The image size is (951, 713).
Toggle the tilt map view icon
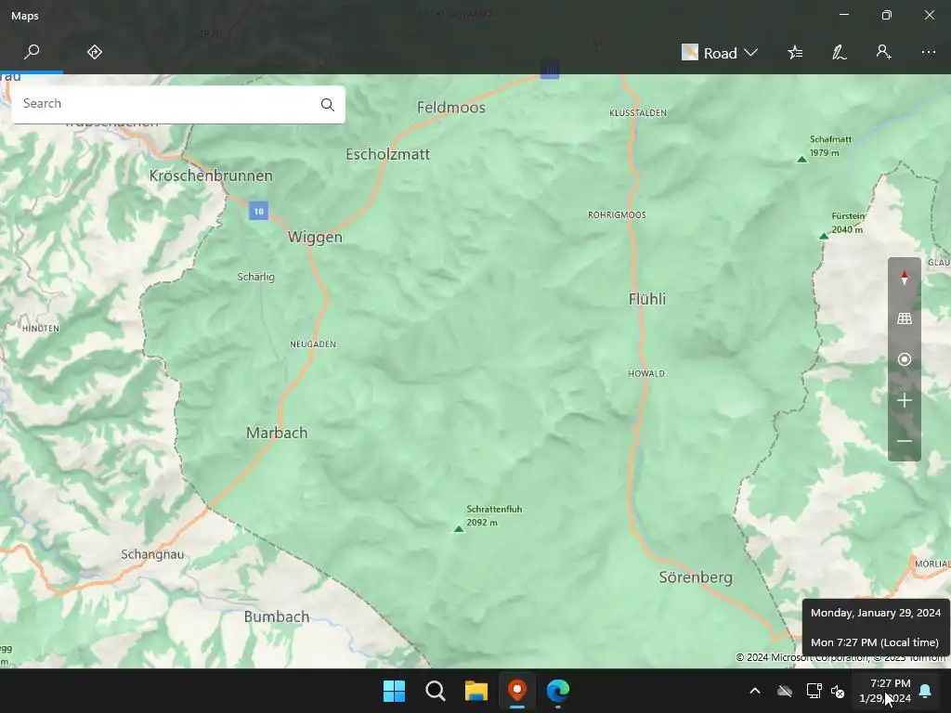coord(905,318)
